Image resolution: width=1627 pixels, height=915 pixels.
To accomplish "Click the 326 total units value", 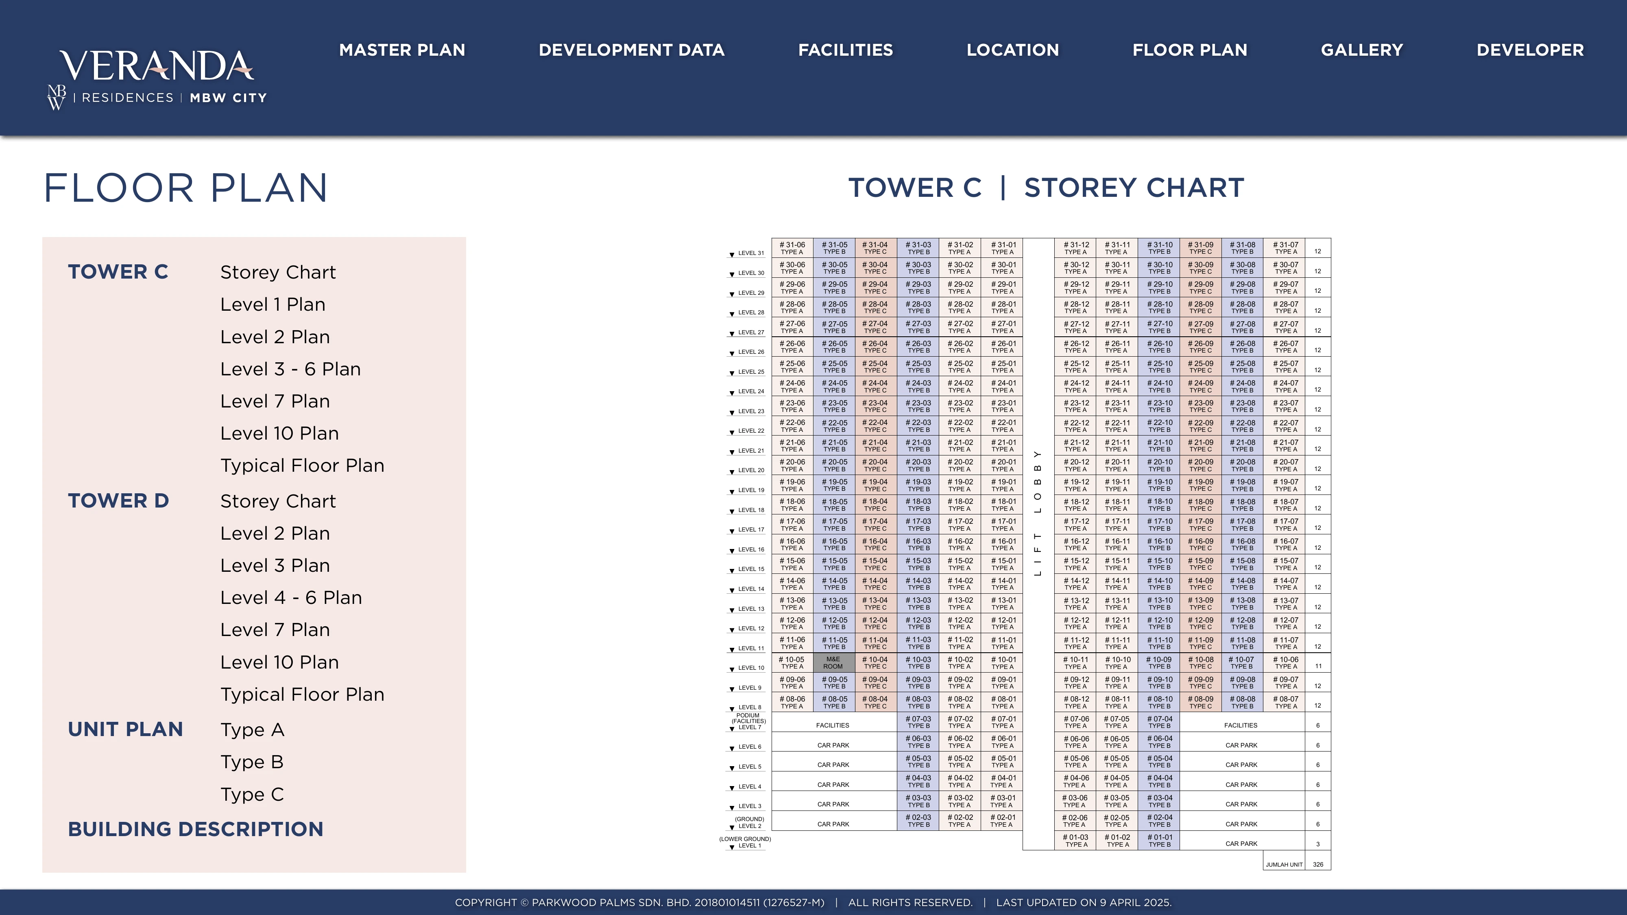I will 1318,865.
